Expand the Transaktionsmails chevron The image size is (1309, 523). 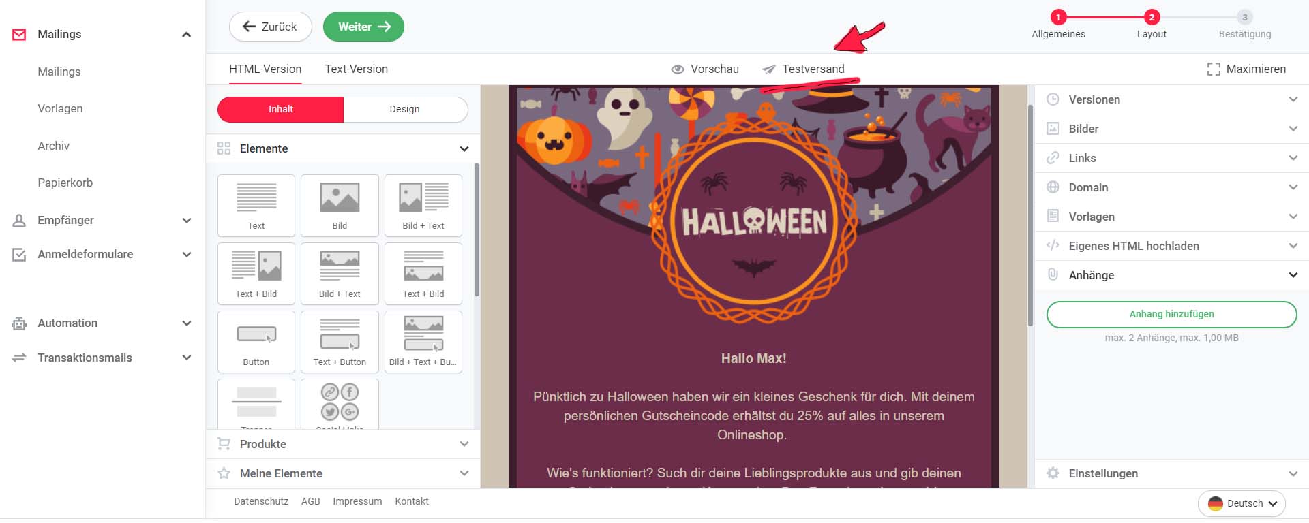186,358
